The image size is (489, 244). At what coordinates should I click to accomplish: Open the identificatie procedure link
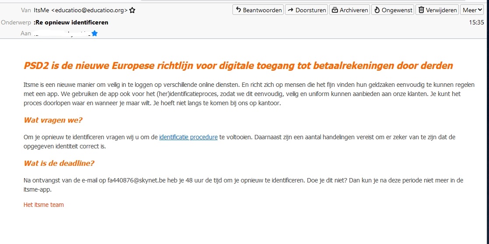tap(188, 137)
